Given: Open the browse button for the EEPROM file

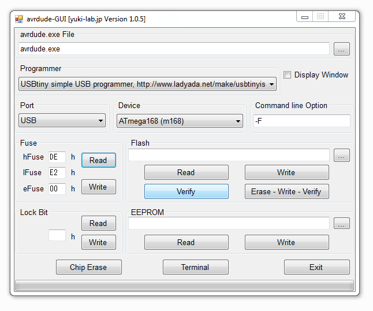Looking at the screenshot, I should point(342,223).
